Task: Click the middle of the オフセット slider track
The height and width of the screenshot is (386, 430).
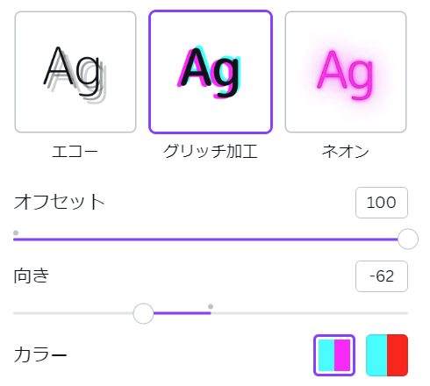Action: click(x=211, y=239)
